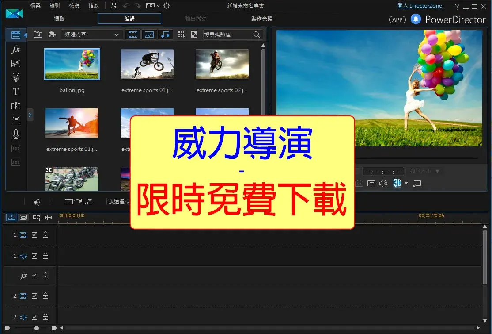The height and width of the screenshot is (334, 492).
Task: Open preferences gear icon
Action: pyautogui.click(x=167, y=6)
